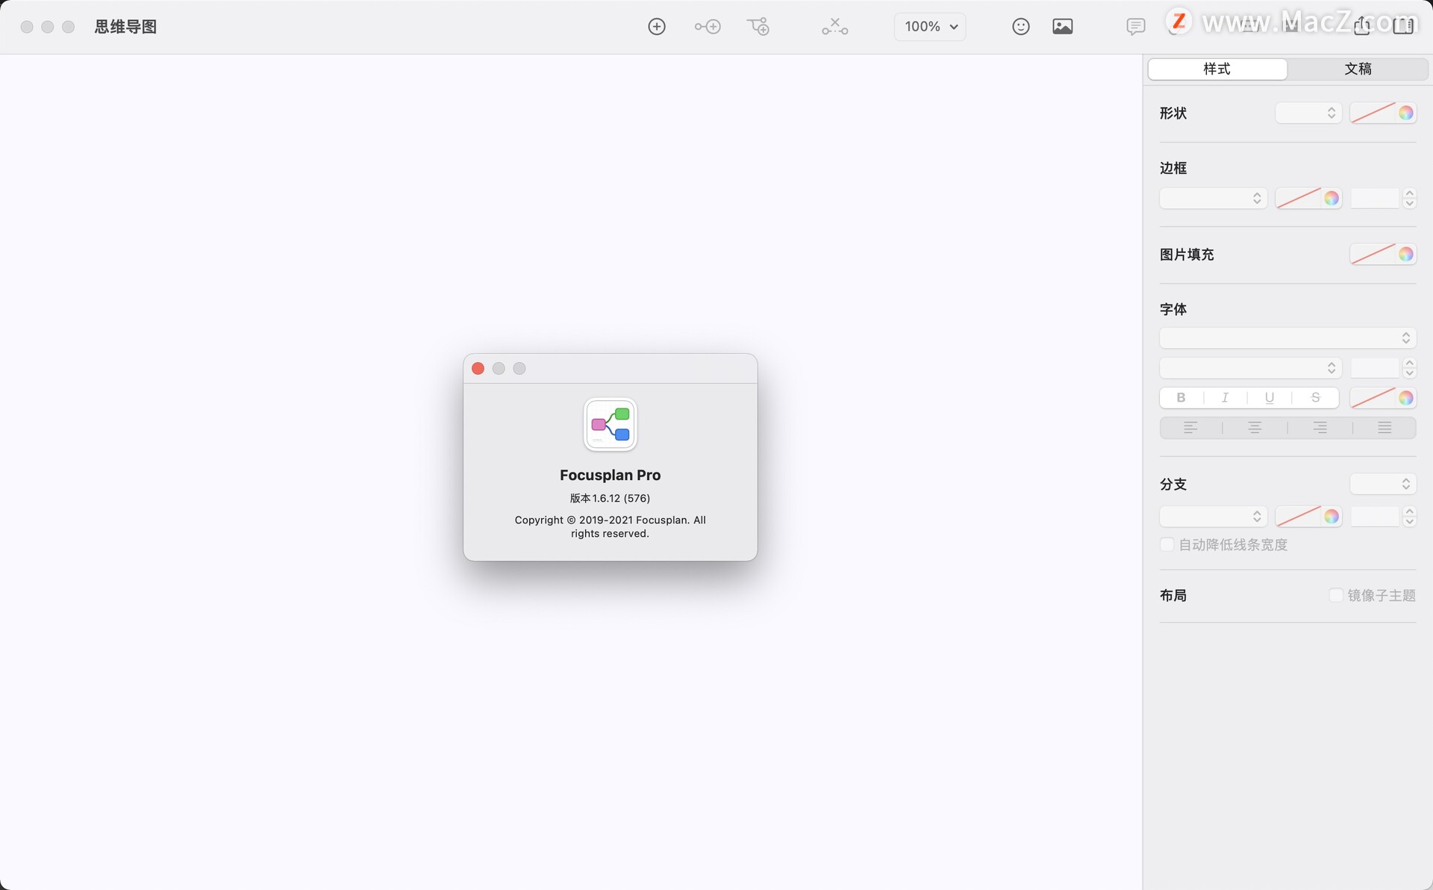Image resolution: width=1433 pixels, height=890 pixels.
Task: Choose the font text color
Action: [x=1383, y=398]
